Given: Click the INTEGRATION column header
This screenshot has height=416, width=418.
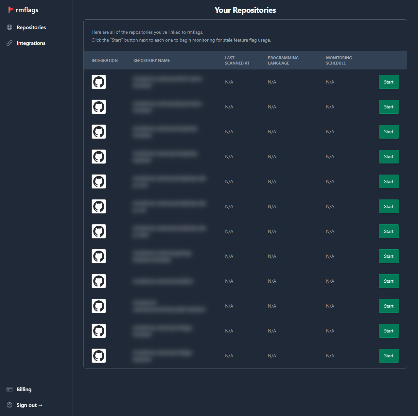Looking at the screenshot, I should 105,60.
